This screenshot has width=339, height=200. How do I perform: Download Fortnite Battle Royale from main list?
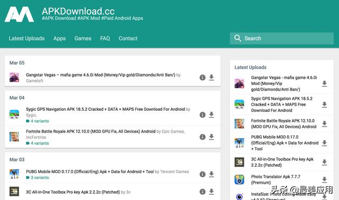click(x=211, y=137)
